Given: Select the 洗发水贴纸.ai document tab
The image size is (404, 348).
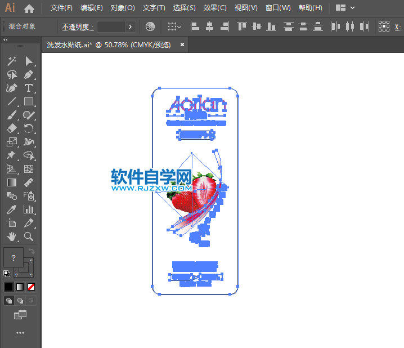Looking at the screenshot, I should tap(109, 45).
